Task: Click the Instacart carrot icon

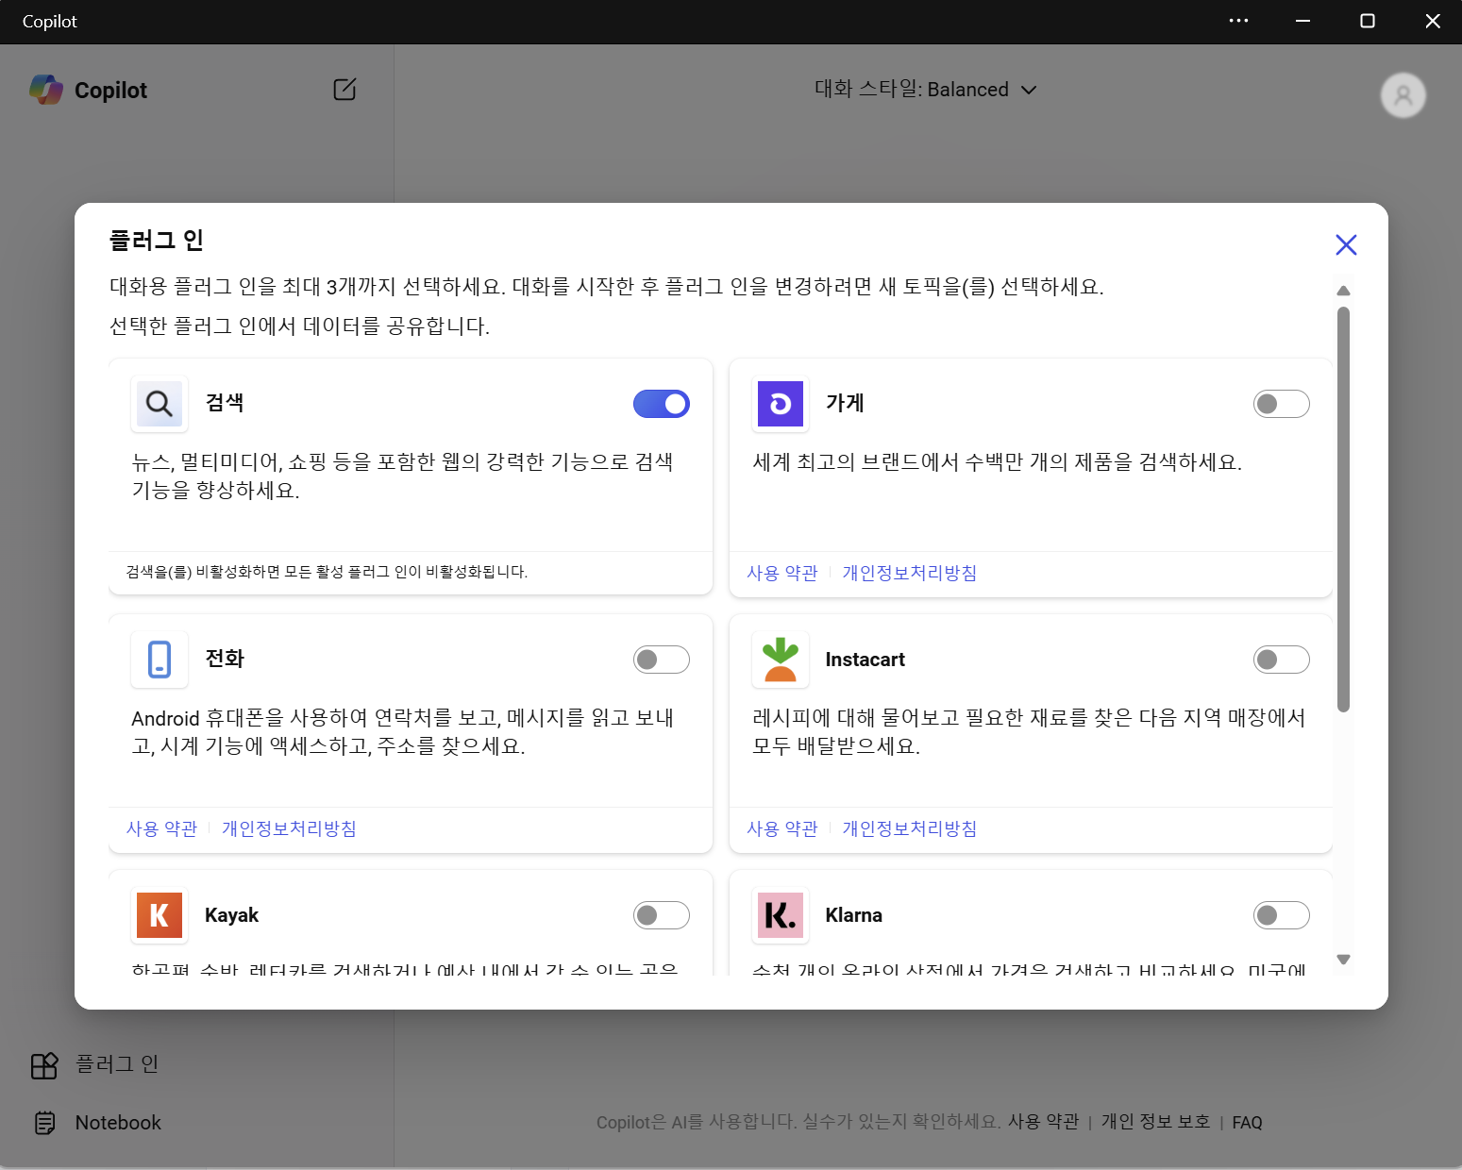Action: (781, 660)
